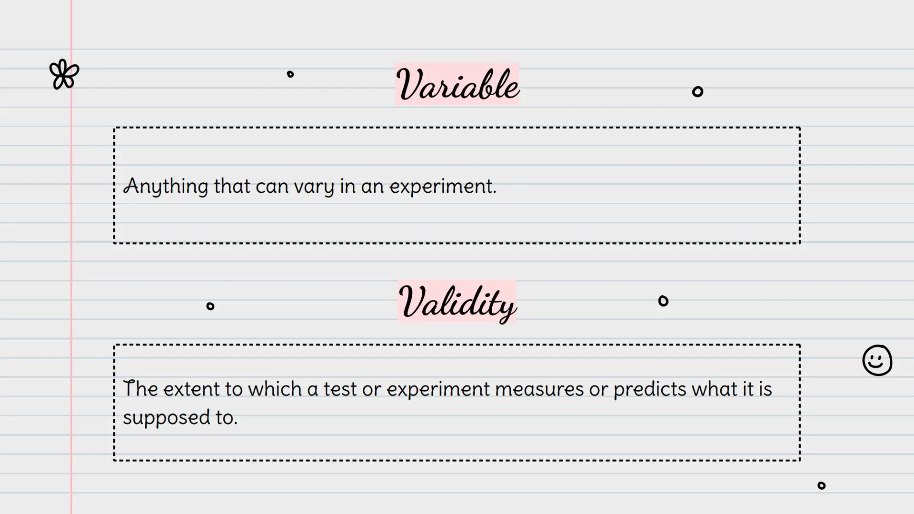Click the smiley face doodle
This screenshot has height=514, width=914.
click(877, 360)
